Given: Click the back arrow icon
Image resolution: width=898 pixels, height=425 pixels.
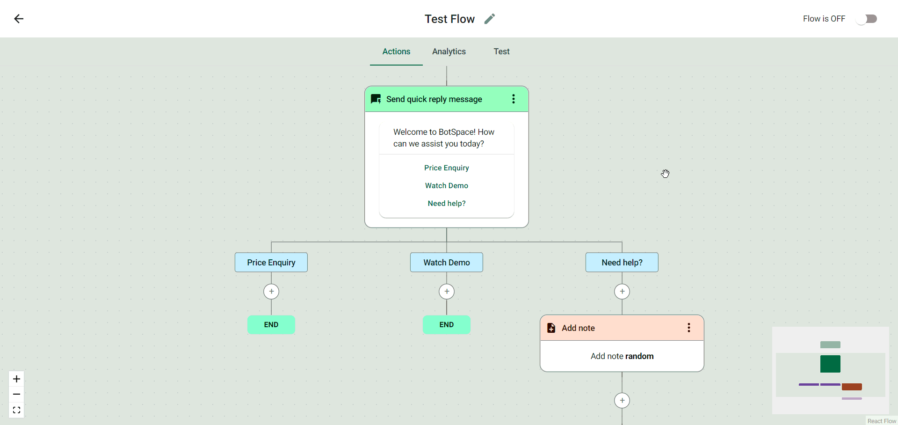Looking at the screenshot, I should 19,19.
